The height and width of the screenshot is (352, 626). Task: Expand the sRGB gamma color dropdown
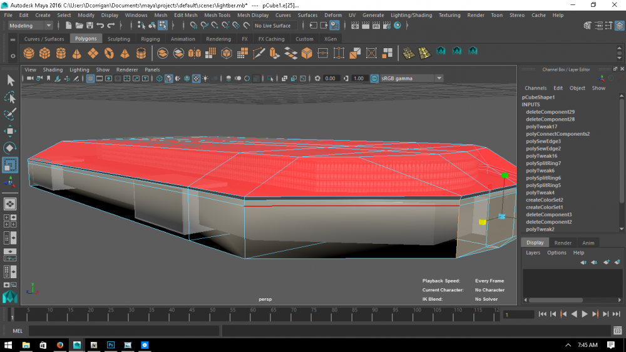click(439, 79)
